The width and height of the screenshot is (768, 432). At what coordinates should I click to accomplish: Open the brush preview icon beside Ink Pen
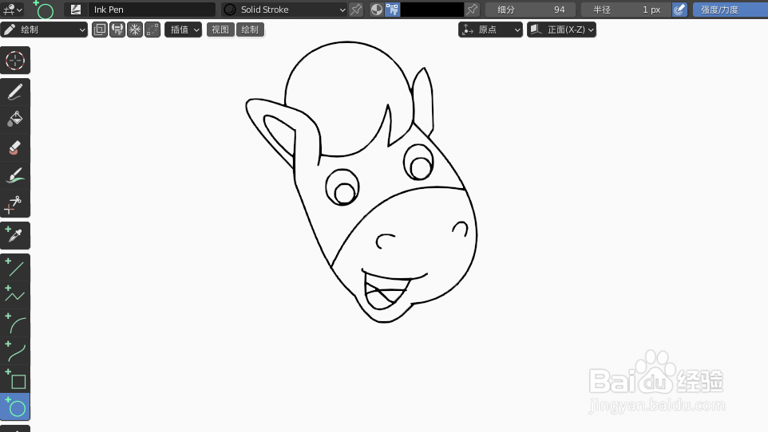tap(75, 10)
